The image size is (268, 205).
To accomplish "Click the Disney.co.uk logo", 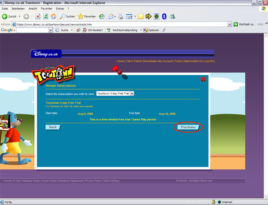I will tap(46, 54).
